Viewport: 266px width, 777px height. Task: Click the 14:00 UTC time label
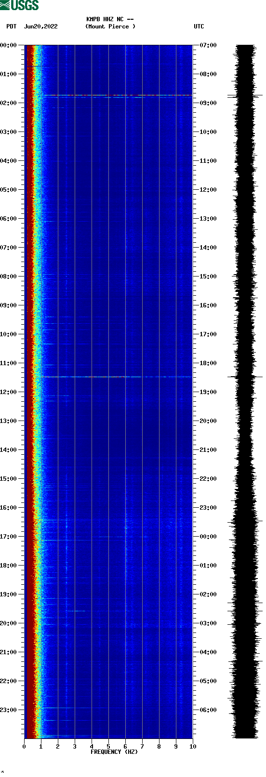[208, 248]
